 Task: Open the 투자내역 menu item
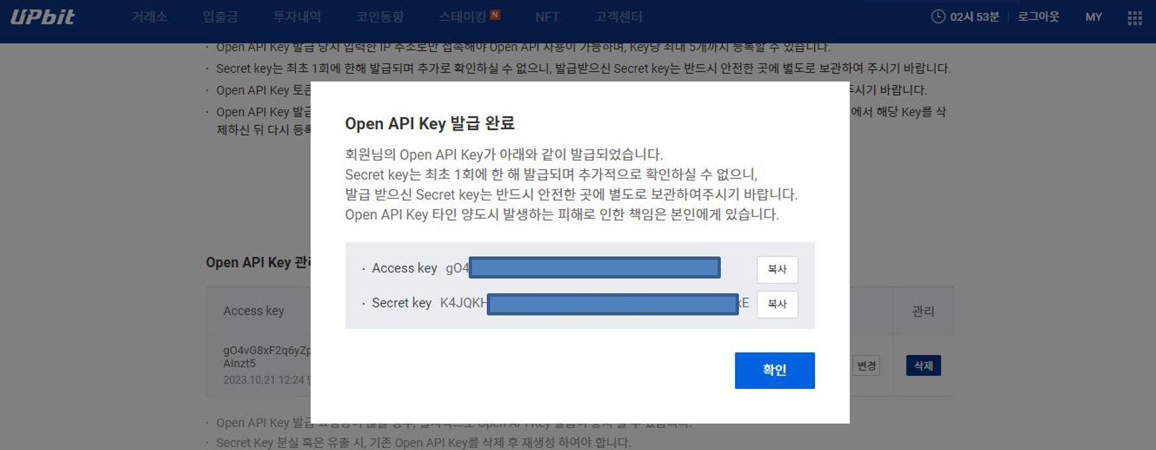[x=297, y=17]
